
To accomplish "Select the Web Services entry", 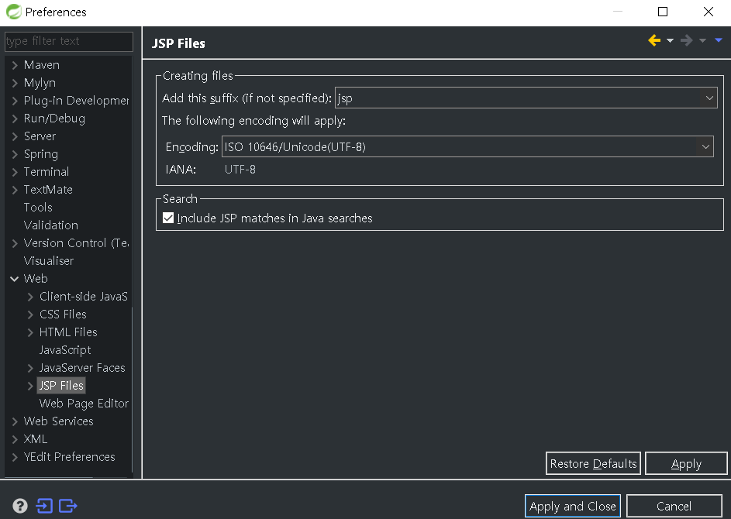I will [58, 421].
